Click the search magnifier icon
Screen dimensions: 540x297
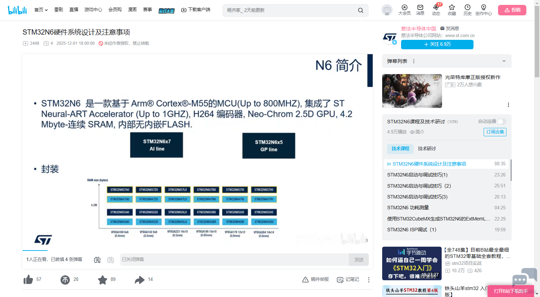(x=360, y=10)
